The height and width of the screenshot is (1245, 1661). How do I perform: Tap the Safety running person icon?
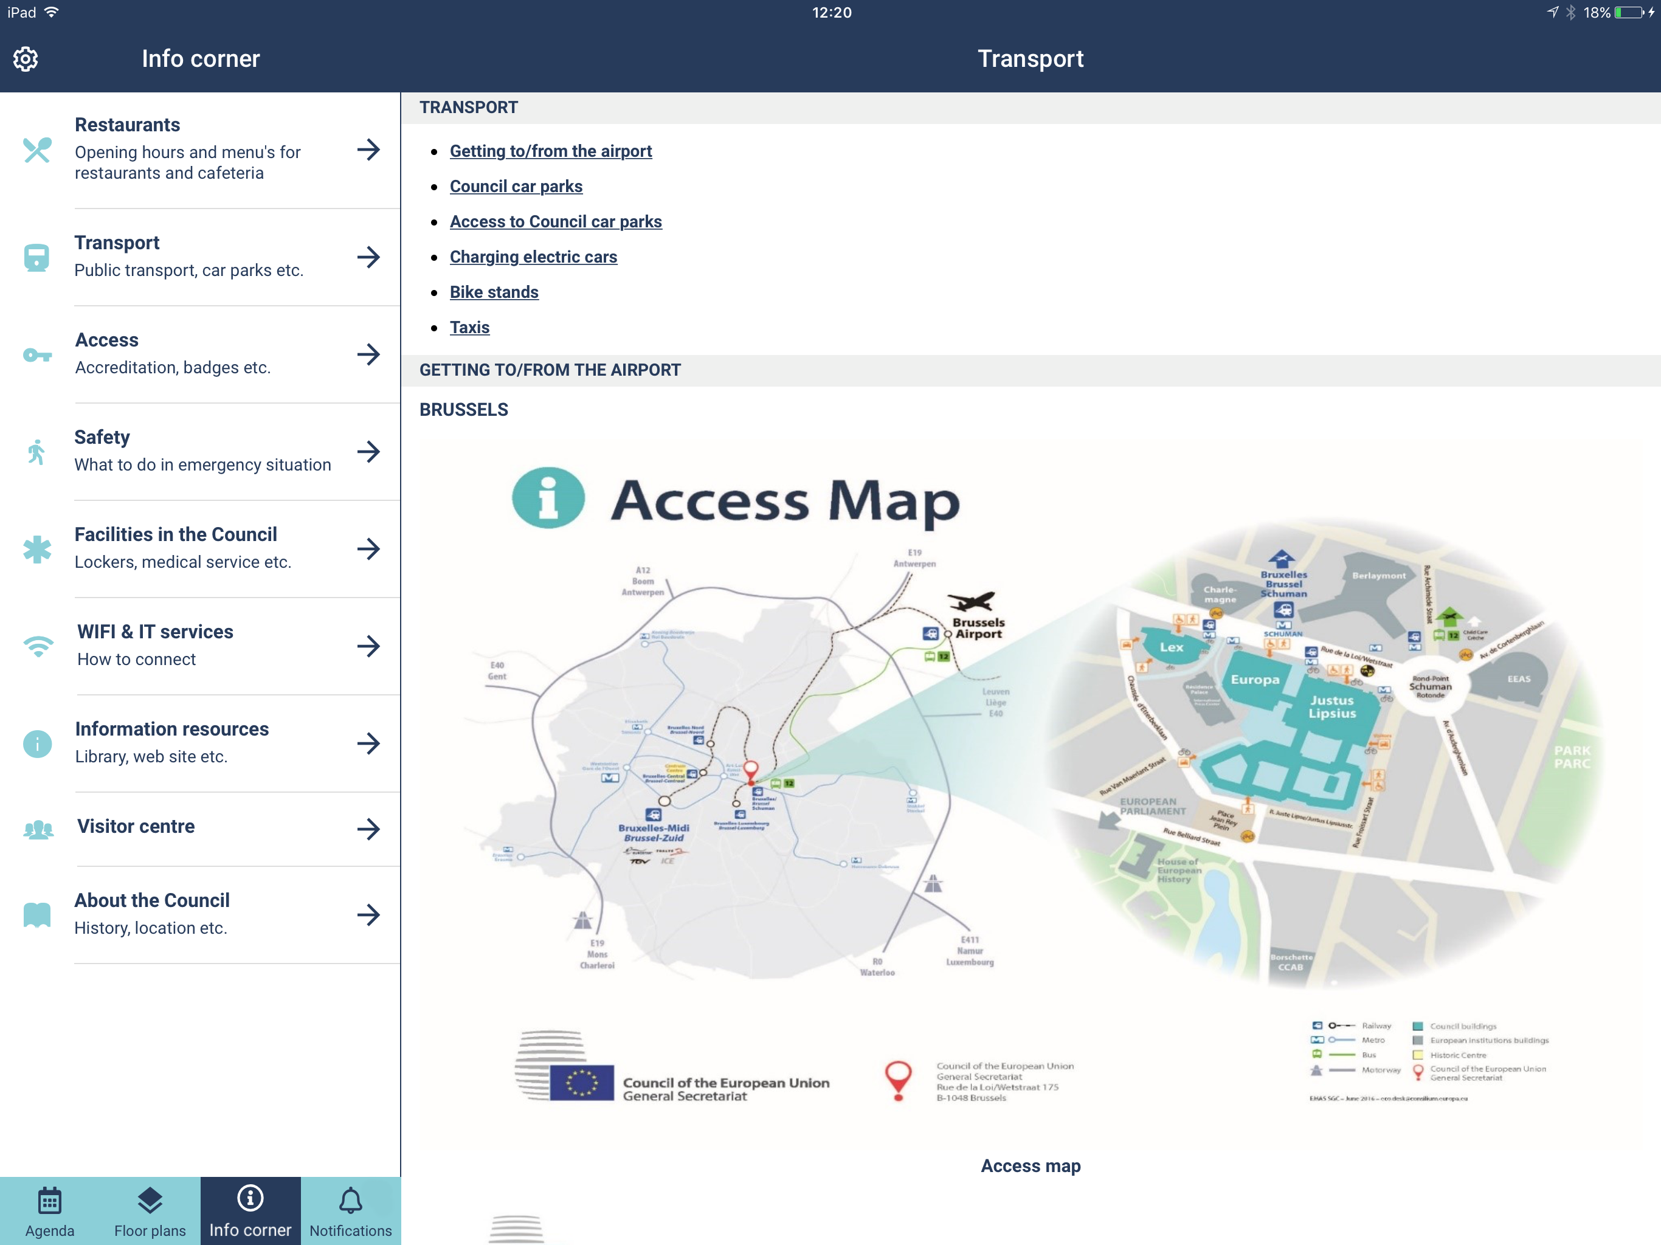[36, 452]
